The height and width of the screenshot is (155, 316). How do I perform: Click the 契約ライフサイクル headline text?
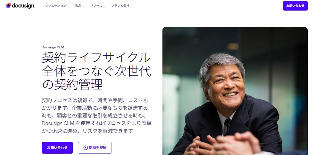tap(96, 58)
